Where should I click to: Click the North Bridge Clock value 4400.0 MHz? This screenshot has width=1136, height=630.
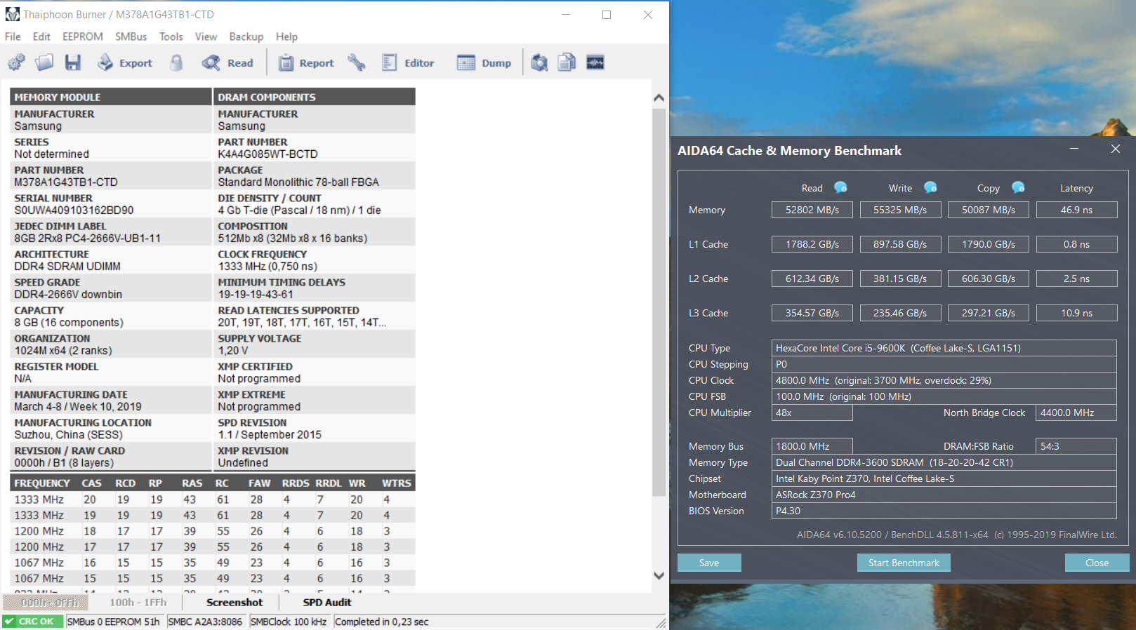pos(1076,413)
